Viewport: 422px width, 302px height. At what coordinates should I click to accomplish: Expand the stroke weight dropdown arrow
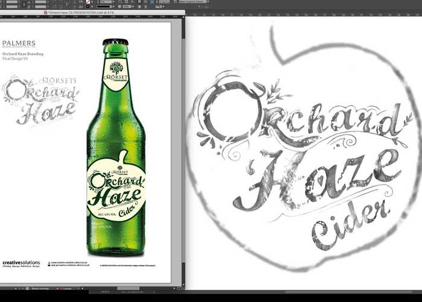(x=113, y=2)
